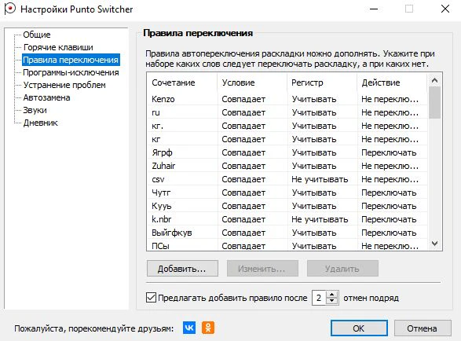461x341 pixels.
Task: Select the «Kenzo» rule row
Action: coord(287,99)
